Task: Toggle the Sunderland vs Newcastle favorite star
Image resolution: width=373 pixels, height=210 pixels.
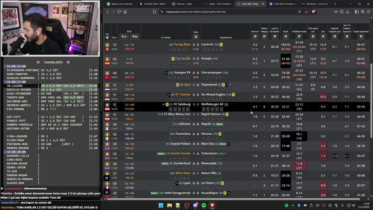Action: click(107, 164)
